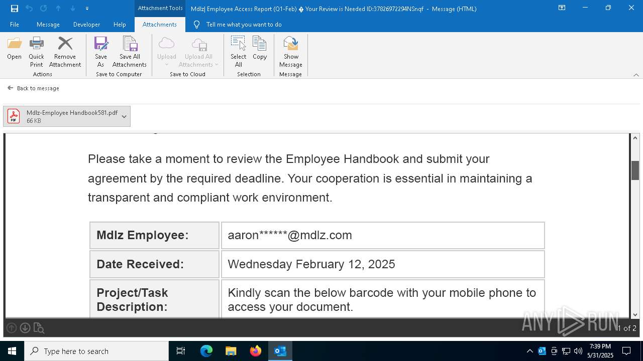Go to next page in PDF preview
This screenshot has width=643, height=361.
[25, 328]
